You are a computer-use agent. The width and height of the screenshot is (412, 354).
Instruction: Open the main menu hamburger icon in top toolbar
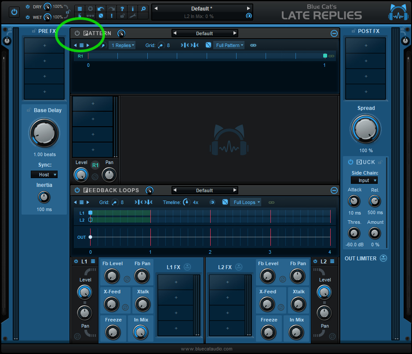pyautogui.click(x=80, y=9)
